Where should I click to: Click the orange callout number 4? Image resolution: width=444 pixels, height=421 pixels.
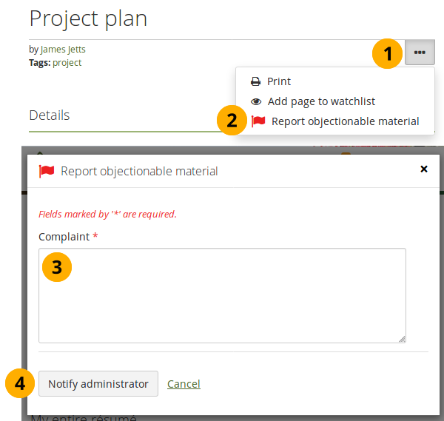point(20,383)
